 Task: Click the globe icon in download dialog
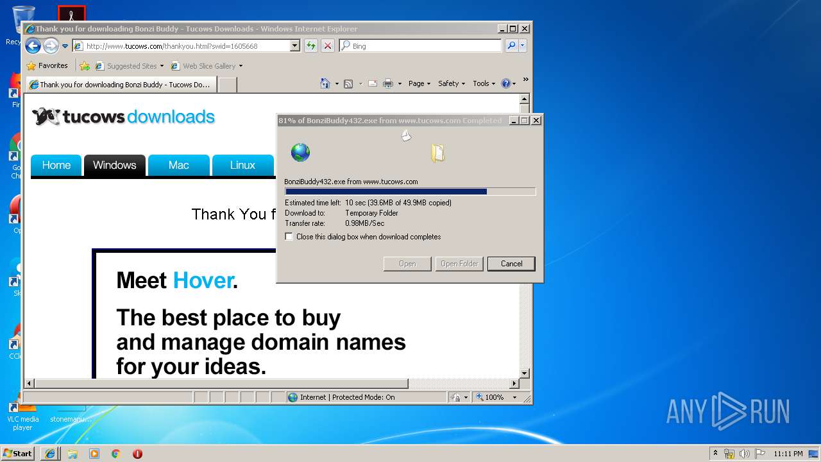pos(300,152)
